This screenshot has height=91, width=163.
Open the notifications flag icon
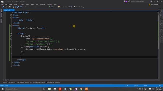[x=125, y=2]
